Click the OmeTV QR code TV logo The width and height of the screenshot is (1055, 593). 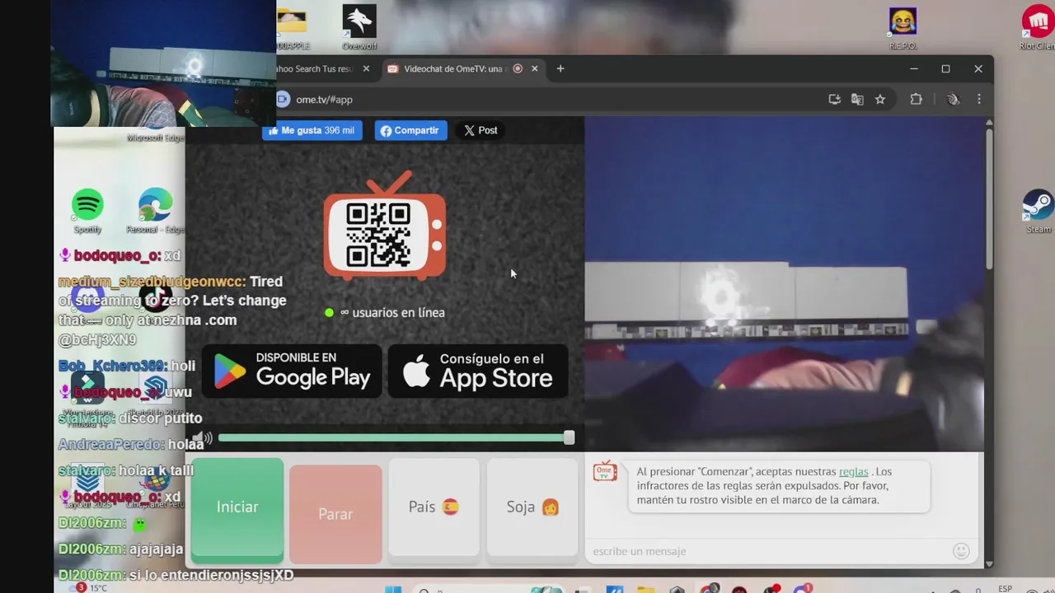tap(385, 226)
